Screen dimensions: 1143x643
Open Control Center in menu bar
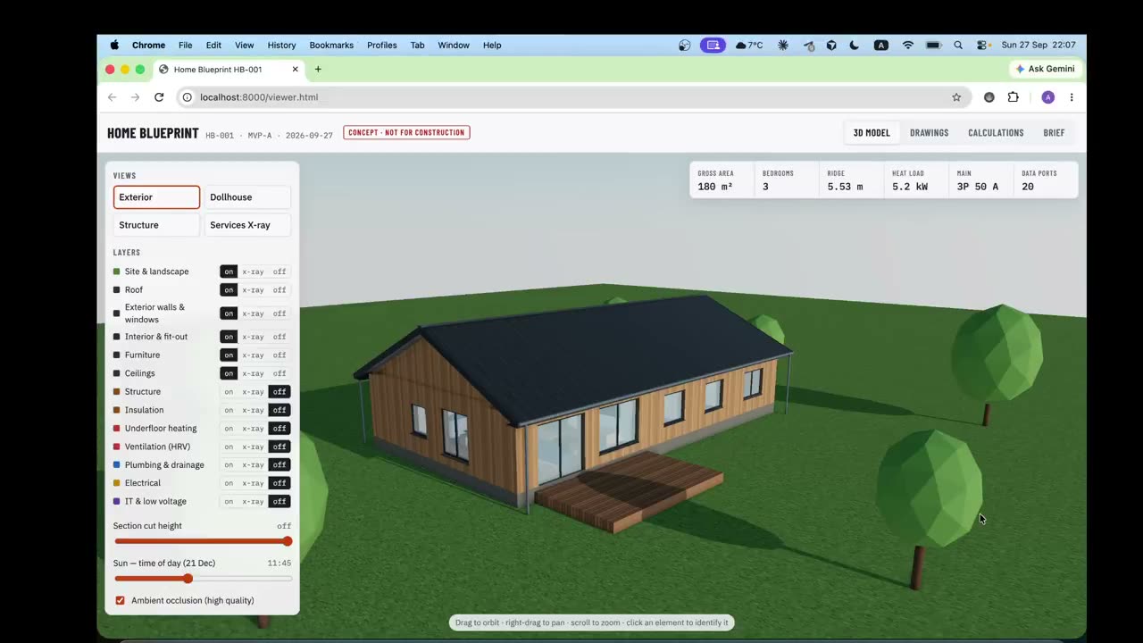(x=982, y=45)
